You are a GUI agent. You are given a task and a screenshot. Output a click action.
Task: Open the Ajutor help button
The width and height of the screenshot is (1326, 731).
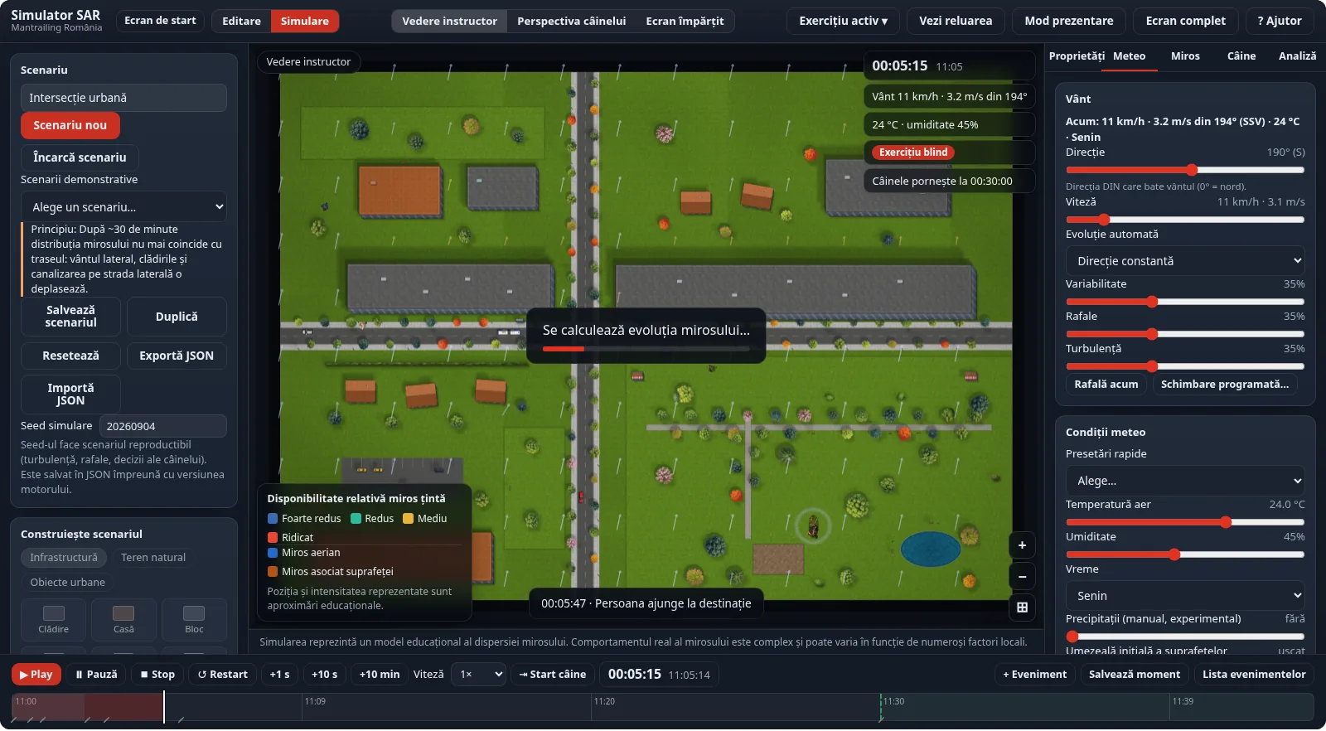1279,21
